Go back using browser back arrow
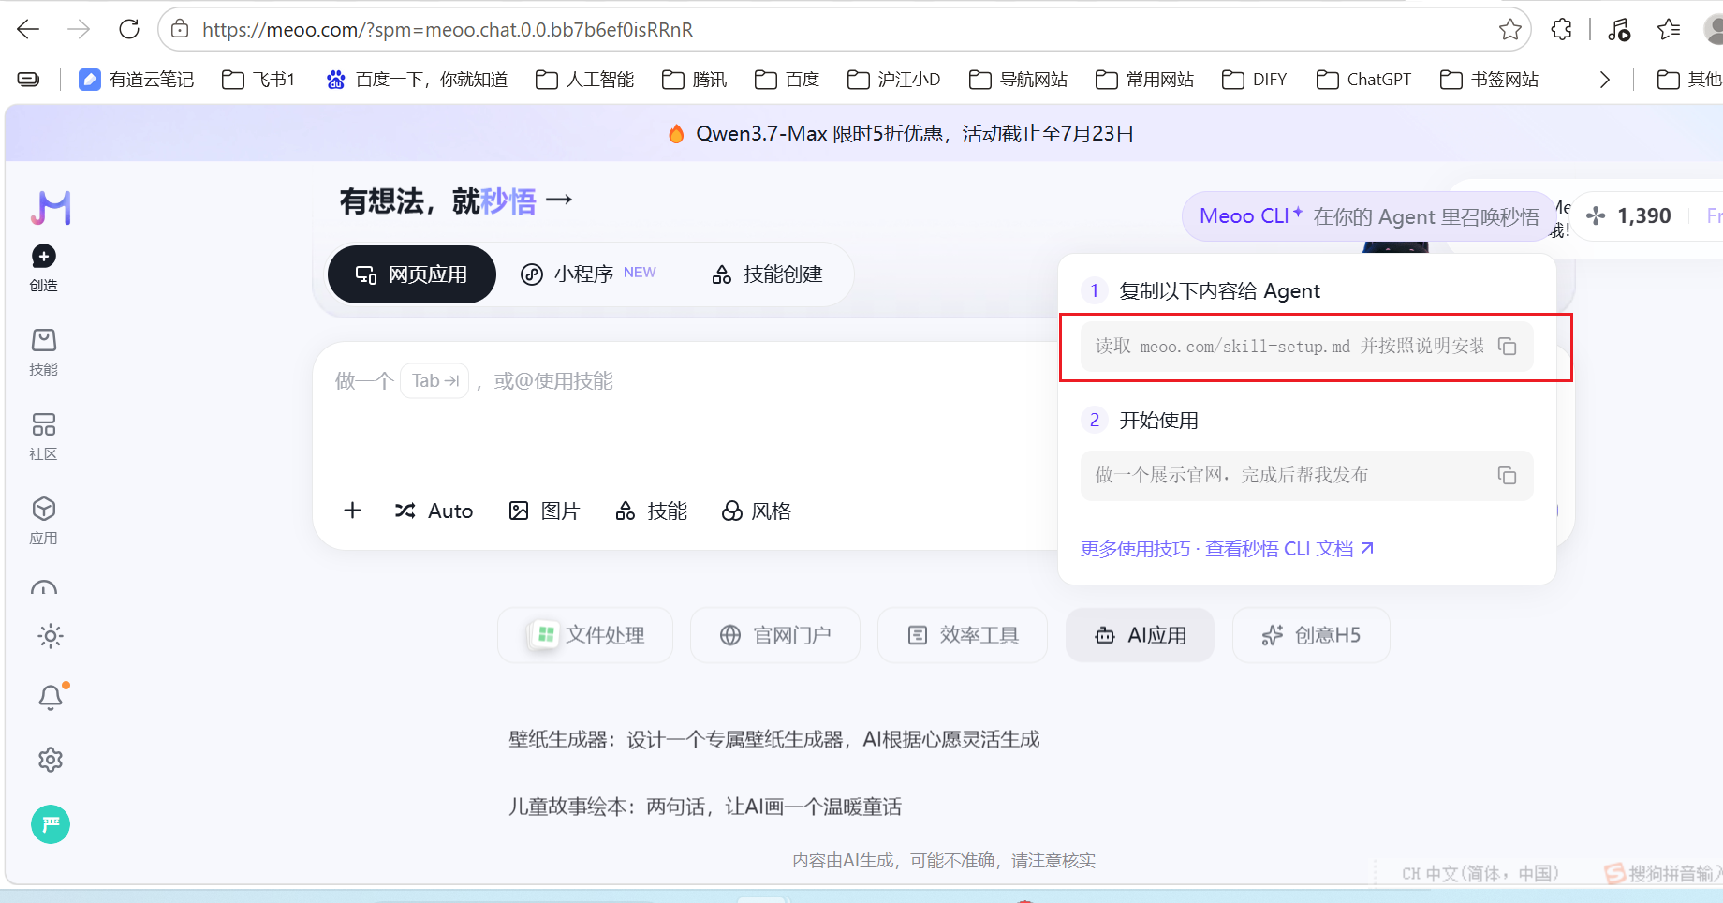This screenshot has width=1723, height=903. coord(28,29)
